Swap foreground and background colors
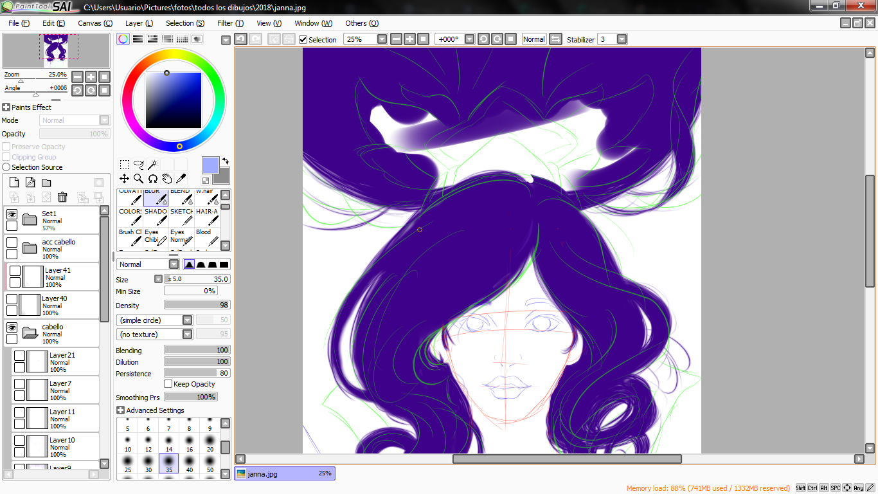Viewport: 878px width, 494px height. (226, 161)
